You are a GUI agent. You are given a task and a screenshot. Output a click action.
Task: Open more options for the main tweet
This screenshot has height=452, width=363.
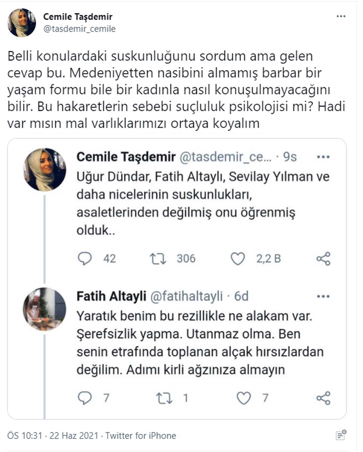(x=341, y=16)
